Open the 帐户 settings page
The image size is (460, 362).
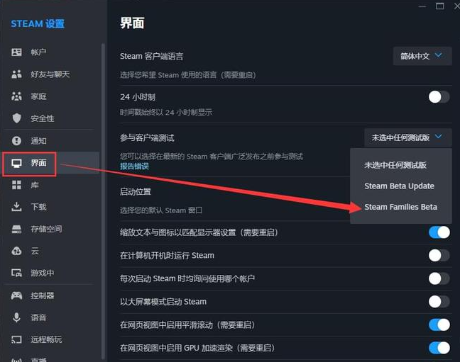coord(51,52)
